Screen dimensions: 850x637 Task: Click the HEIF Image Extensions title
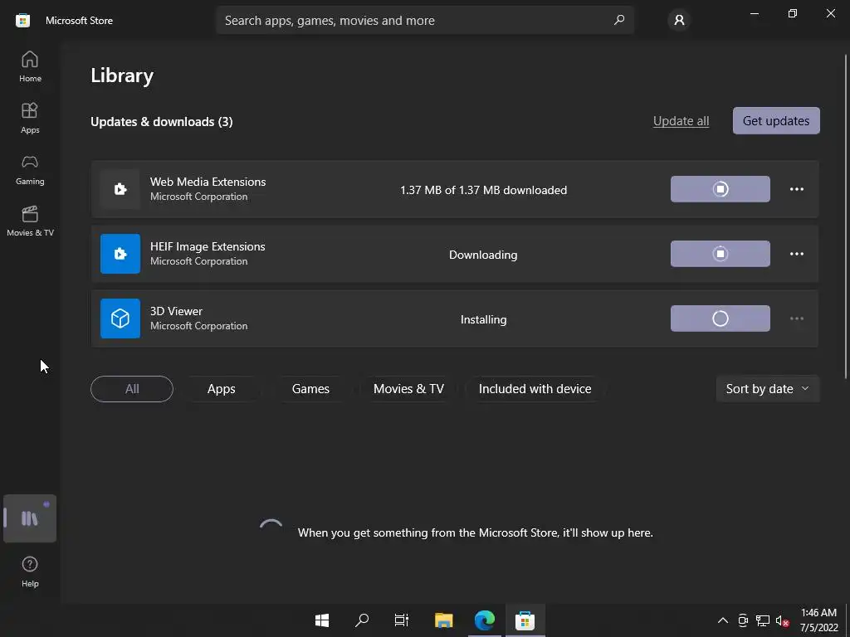208,246
